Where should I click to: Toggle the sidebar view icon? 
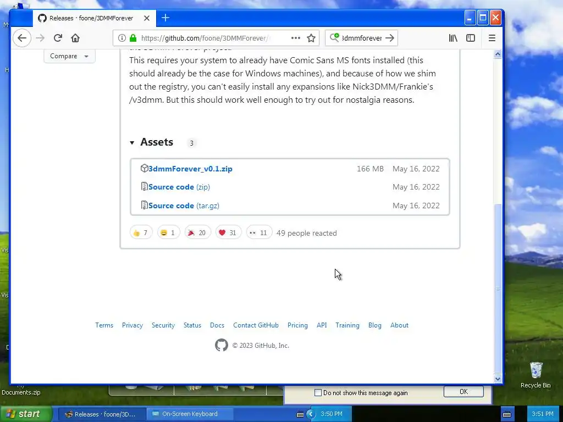coord(471,38)
